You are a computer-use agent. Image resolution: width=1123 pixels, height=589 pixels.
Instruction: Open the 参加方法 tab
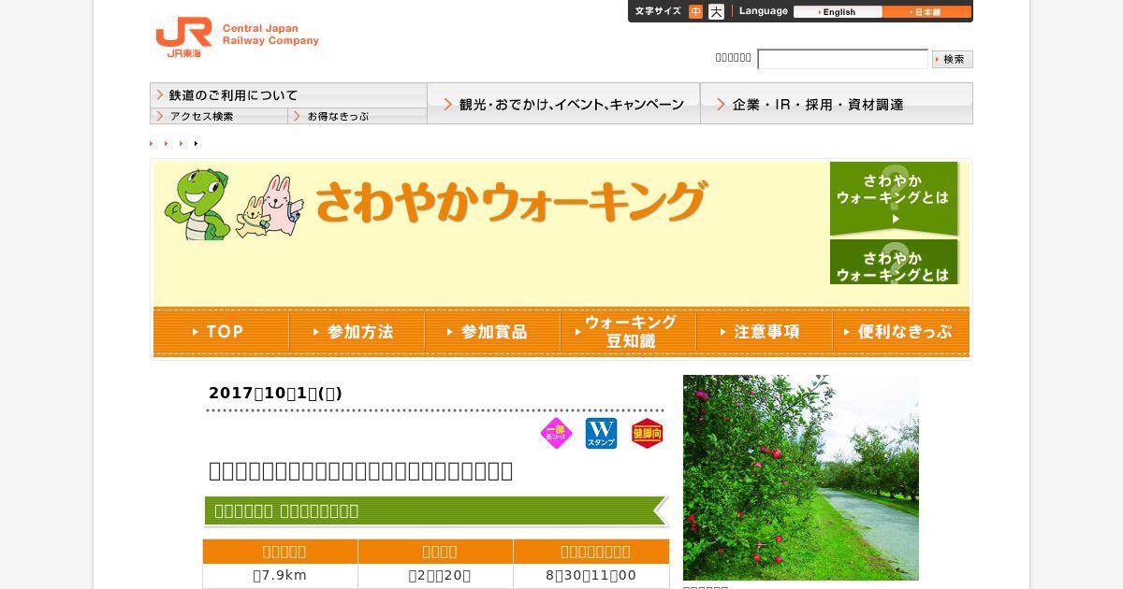[x=357, y=332]
